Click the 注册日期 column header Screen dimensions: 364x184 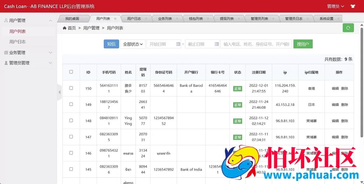pos(259,72)
